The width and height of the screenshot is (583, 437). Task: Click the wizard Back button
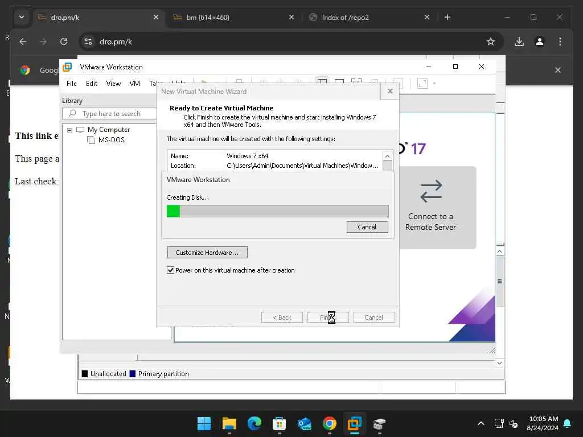282,318
